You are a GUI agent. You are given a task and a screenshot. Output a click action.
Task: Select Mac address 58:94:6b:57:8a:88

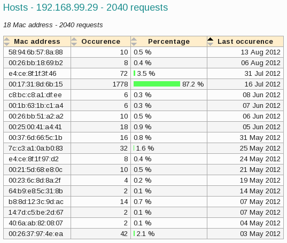point(36,52)
